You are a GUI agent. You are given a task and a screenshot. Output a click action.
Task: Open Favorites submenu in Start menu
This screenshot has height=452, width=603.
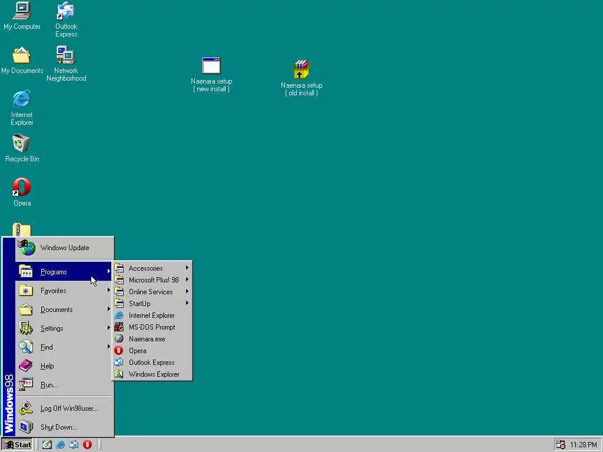click(64, 291)
